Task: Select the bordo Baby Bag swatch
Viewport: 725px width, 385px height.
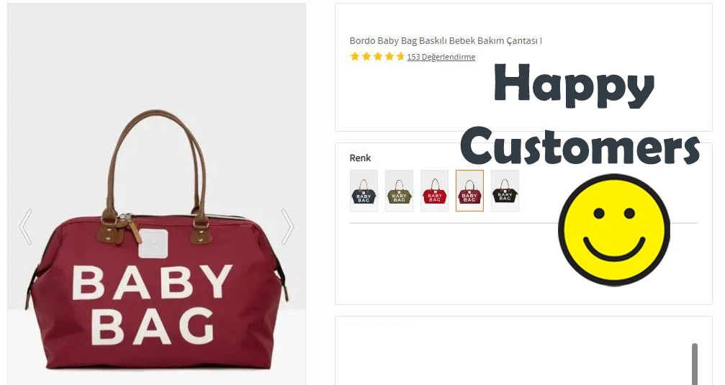Action: [x=469, y=191]
